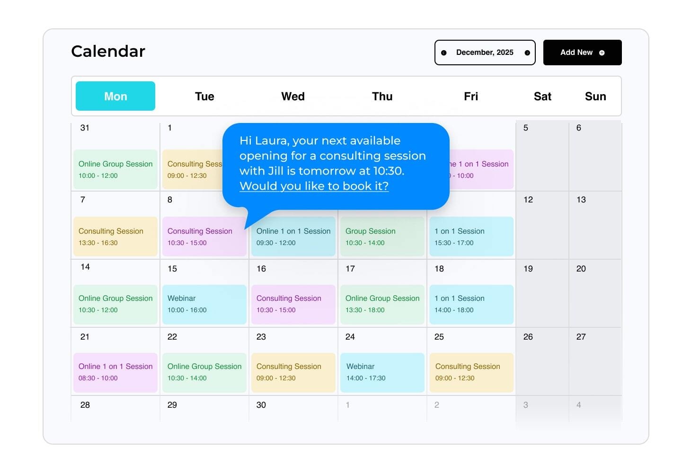Select the Fri day header

(471, 96)
